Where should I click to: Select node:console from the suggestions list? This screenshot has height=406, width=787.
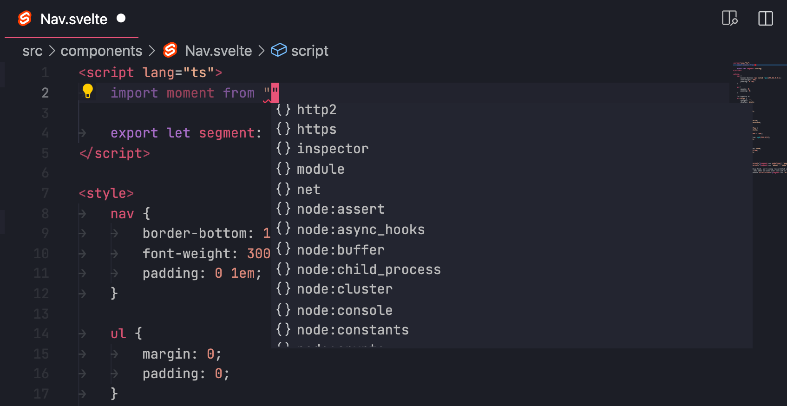[344, 310]
